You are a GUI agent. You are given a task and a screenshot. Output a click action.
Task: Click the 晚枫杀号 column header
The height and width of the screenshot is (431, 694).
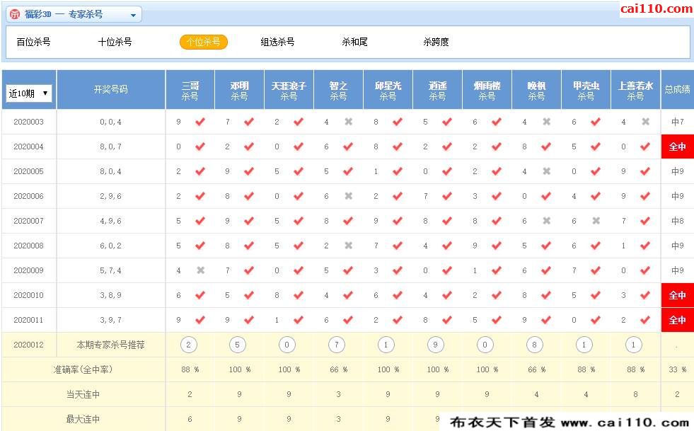click(537, 90)
